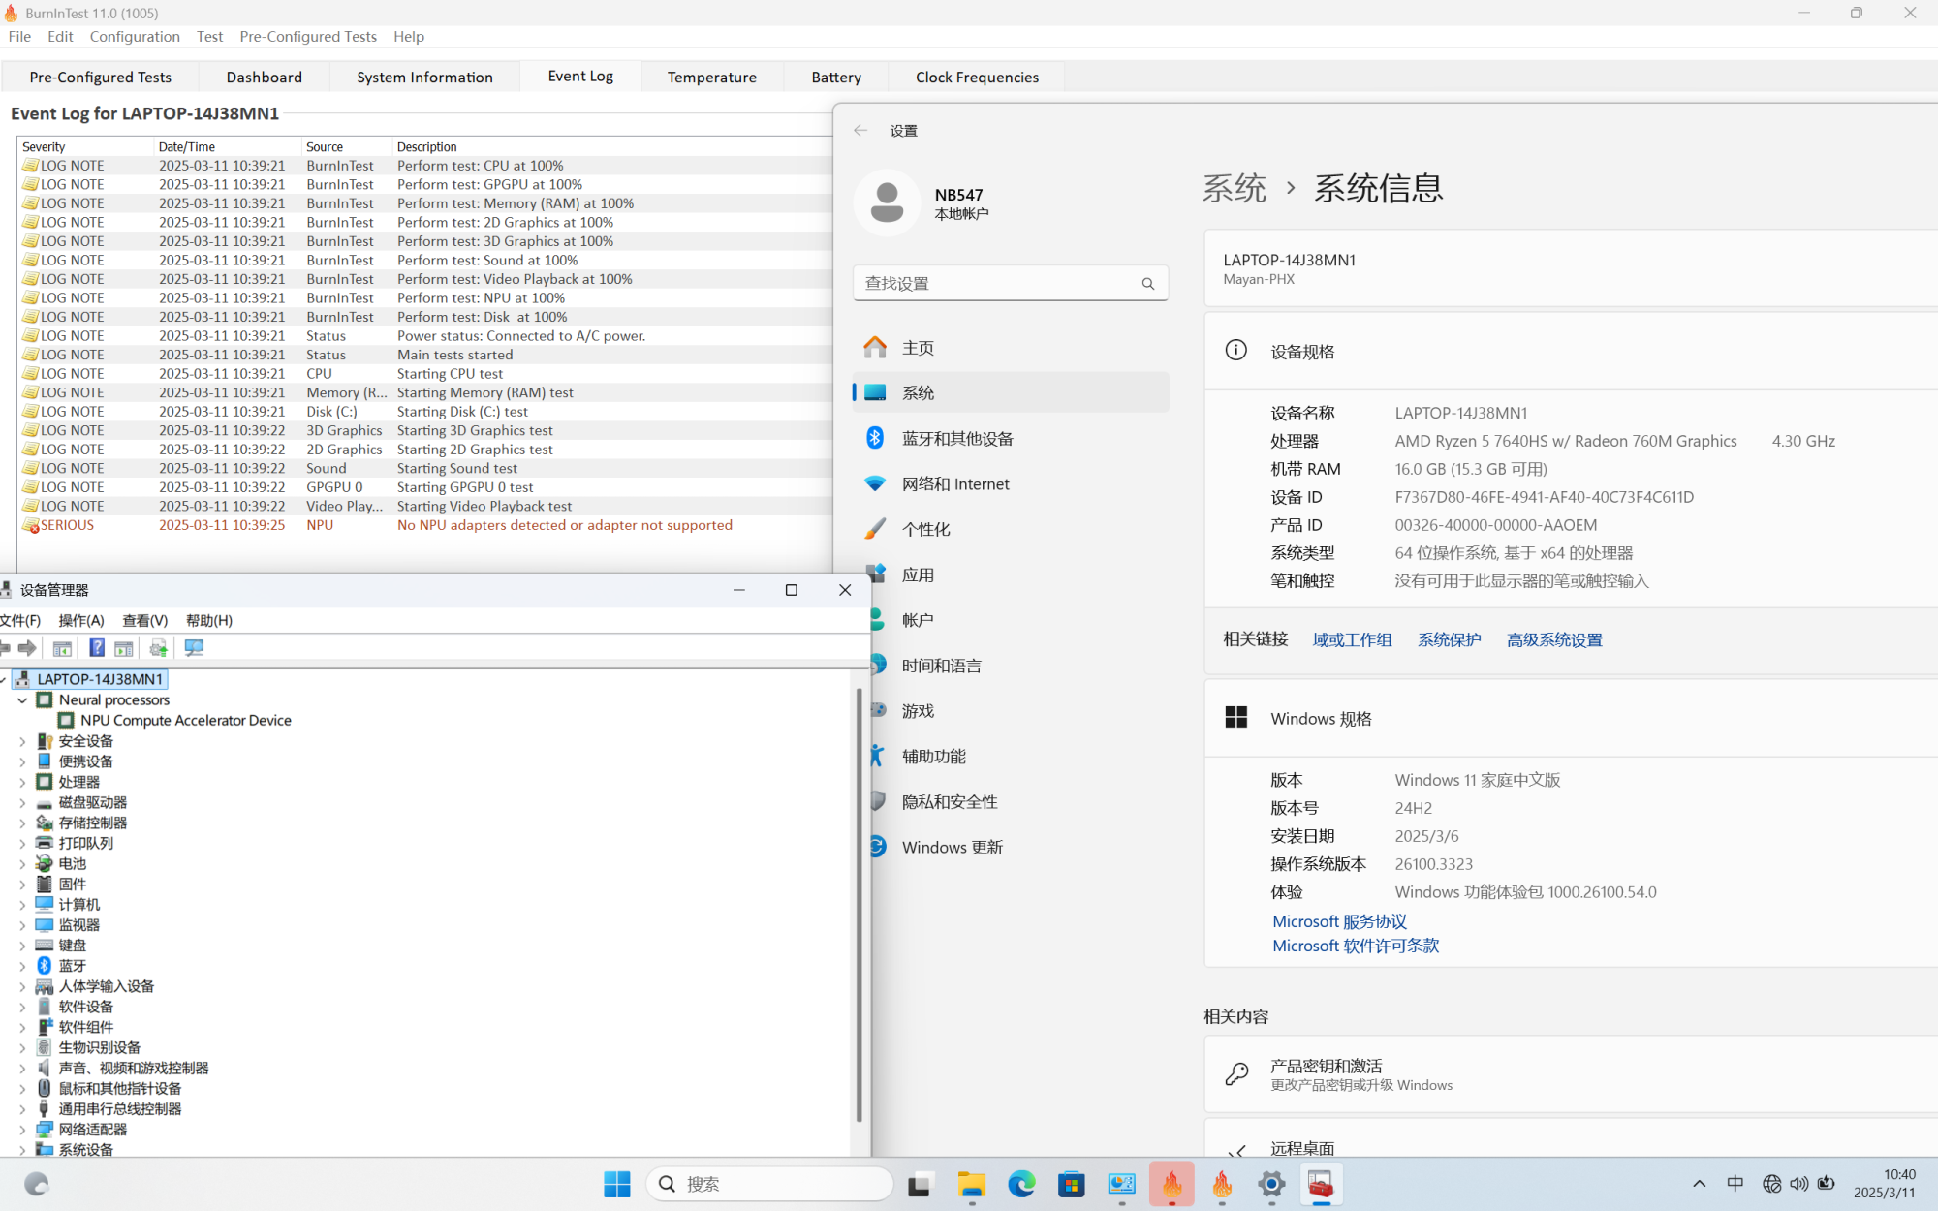Open the volume icon in the system tray
Viewport: 1938px width, 1211px height.
(1799, 1184)
